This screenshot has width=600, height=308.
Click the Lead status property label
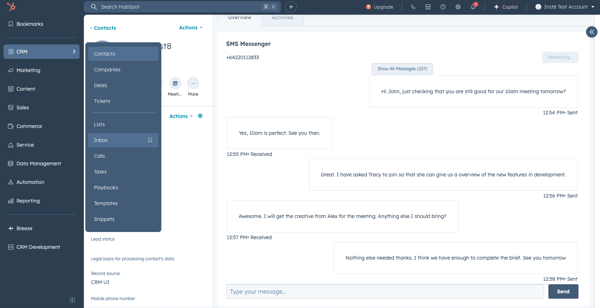point(103,239)
